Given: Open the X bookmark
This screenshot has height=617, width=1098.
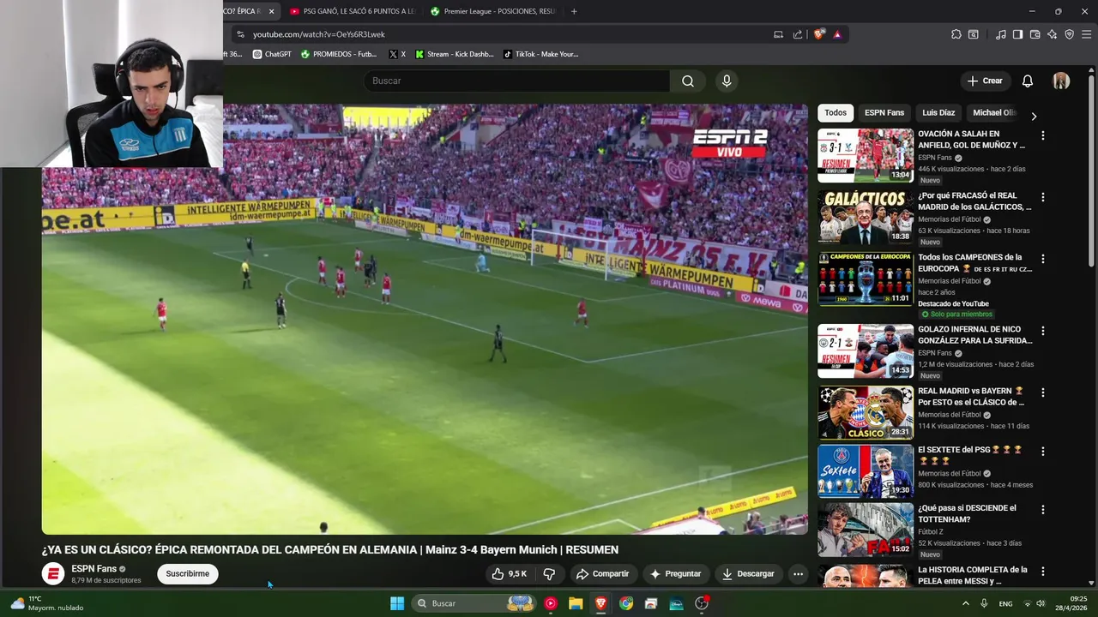Looking at the screenshot, I should click(397, 54).
